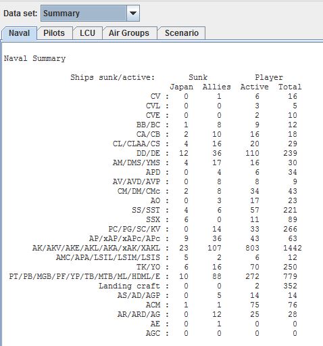Click the DD/DE row label
This screenshot has width=323, height=346.
(x=149, y=153)
